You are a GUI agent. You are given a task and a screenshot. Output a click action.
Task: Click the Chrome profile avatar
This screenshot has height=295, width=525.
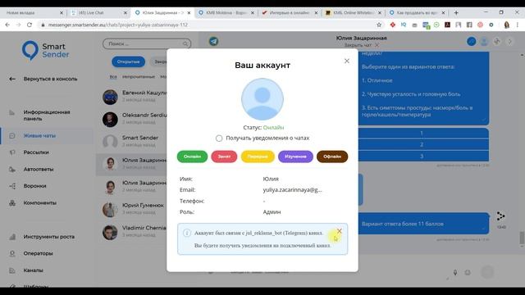tap(507, 25)
